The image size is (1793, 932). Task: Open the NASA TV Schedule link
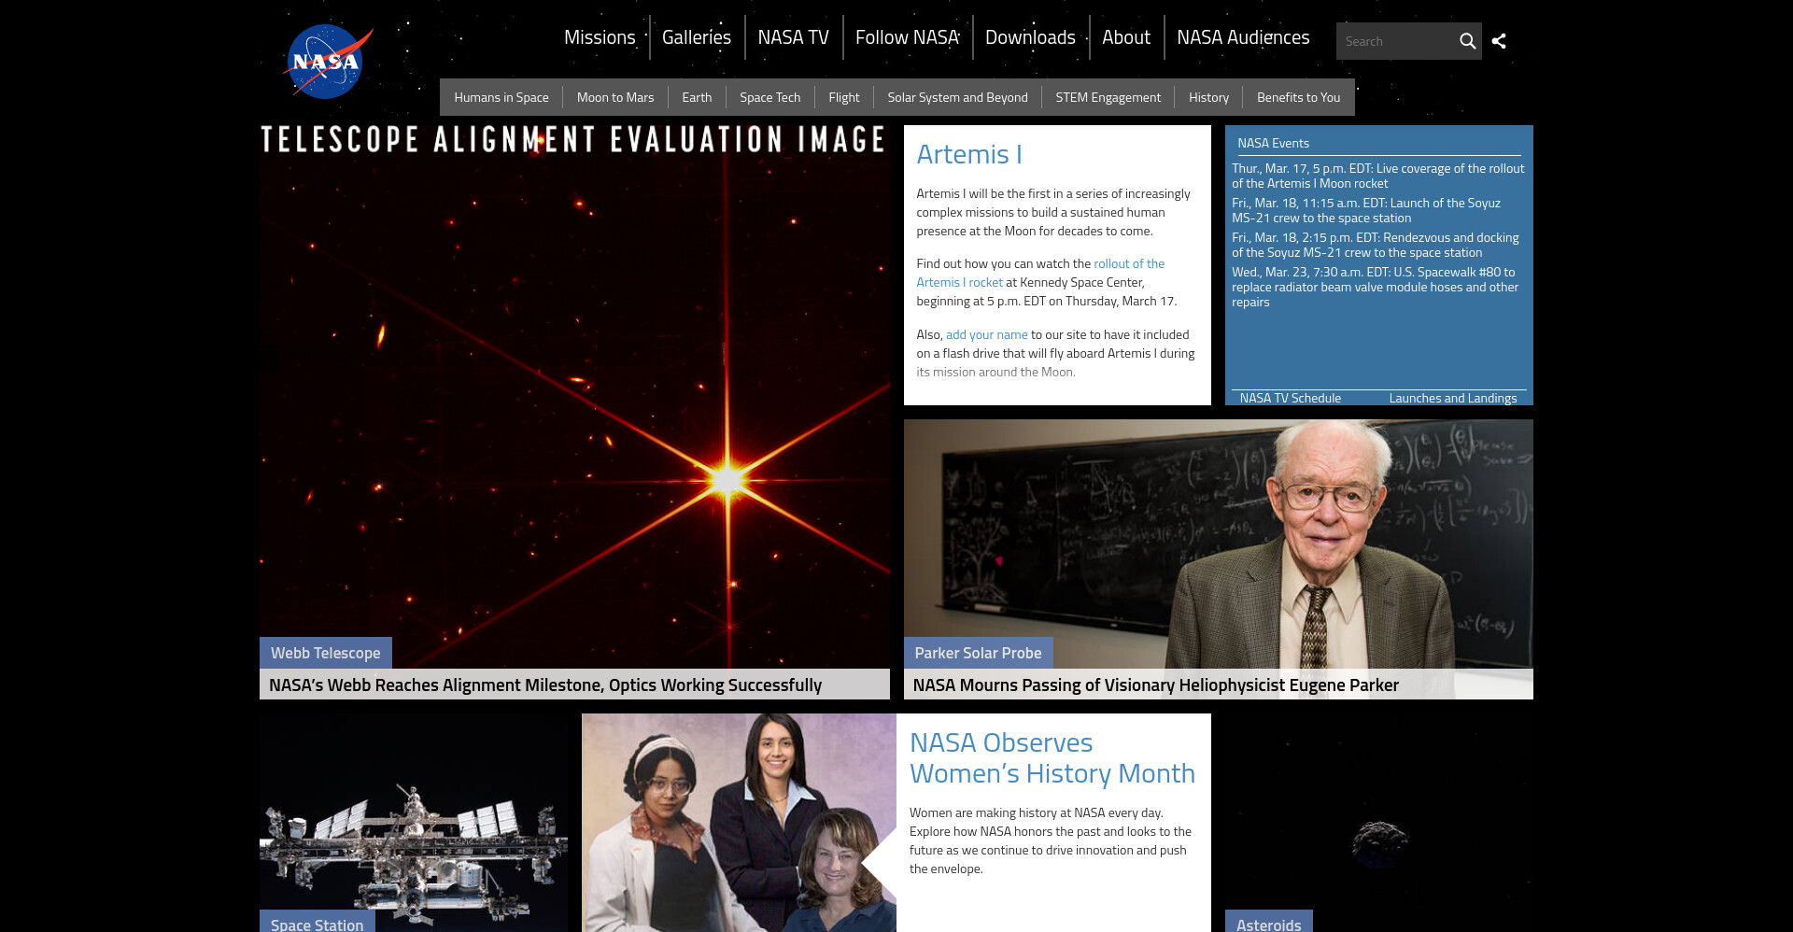coord(1290,398)
